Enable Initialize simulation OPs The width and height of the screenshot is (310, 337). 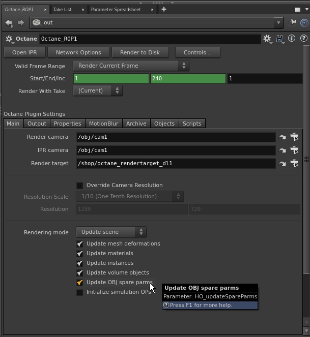[x=79, y=292]
